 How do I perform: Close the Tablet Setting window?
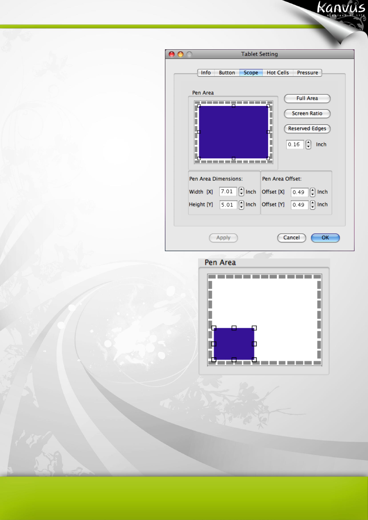(x=172, y=54)
